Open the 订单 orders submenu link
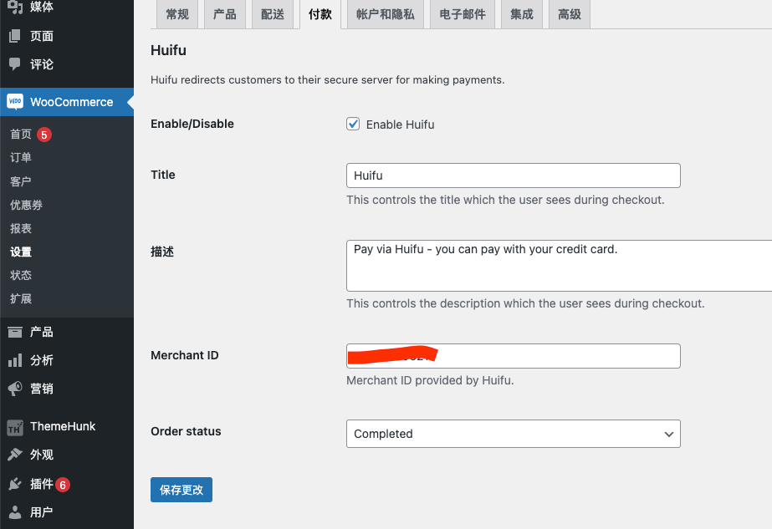 point(21,157)
